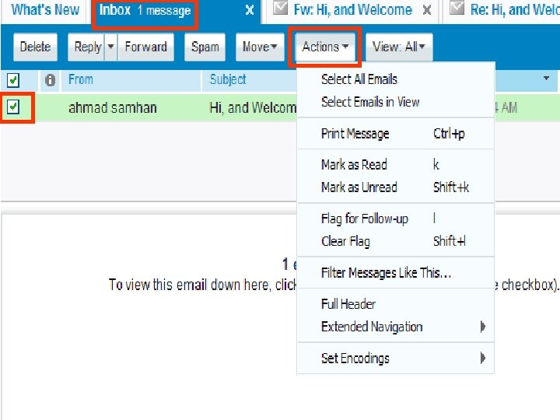Close the Fw: Hi, and Welcome tab
This screenshot has height=420, width=560.
(x=427, y=10)
